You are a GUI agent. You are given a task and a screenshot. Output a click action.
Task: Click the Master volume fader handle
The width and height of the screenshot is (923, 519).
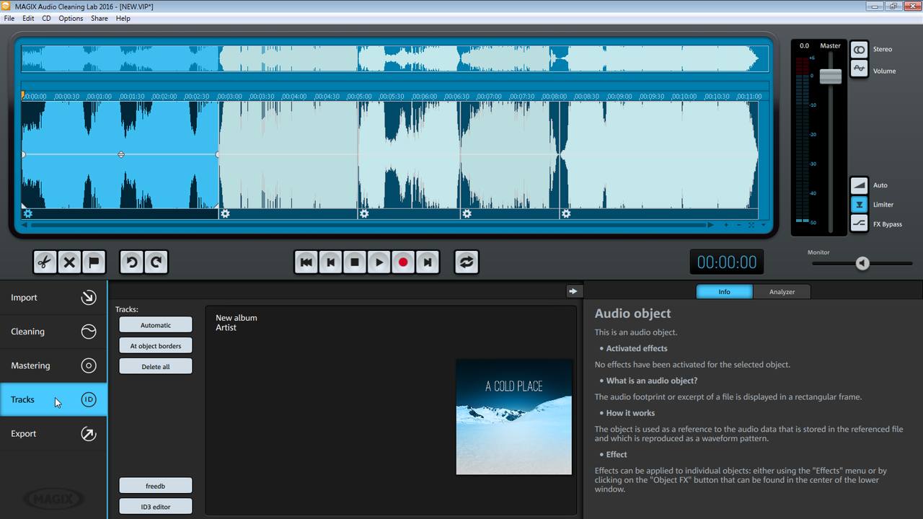(831, 76)
